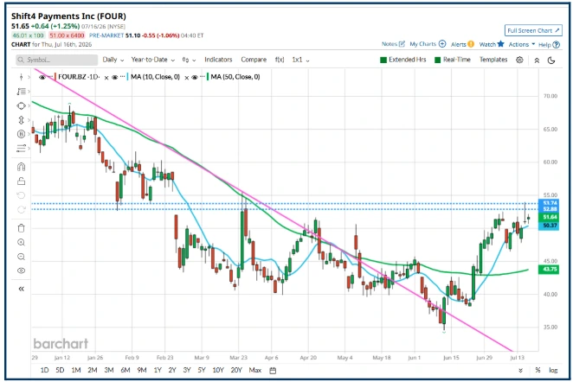This screenshot has height=382, width=573.
Task: Open the Compare menu
Action: pyautogui.click(x=254, y=60)
